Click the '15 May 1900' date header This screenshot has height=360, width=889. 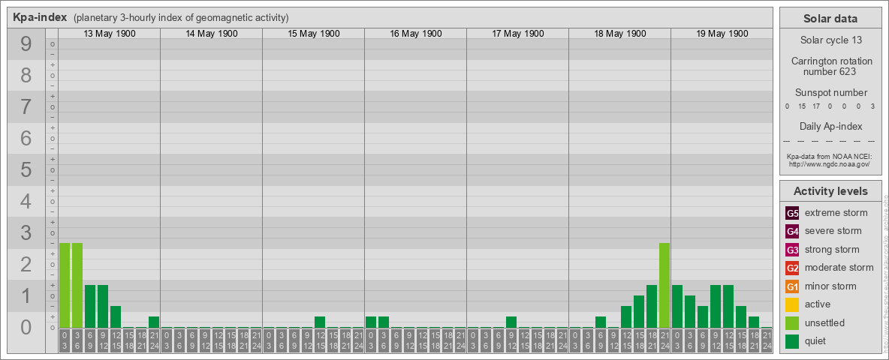[314, 34]
